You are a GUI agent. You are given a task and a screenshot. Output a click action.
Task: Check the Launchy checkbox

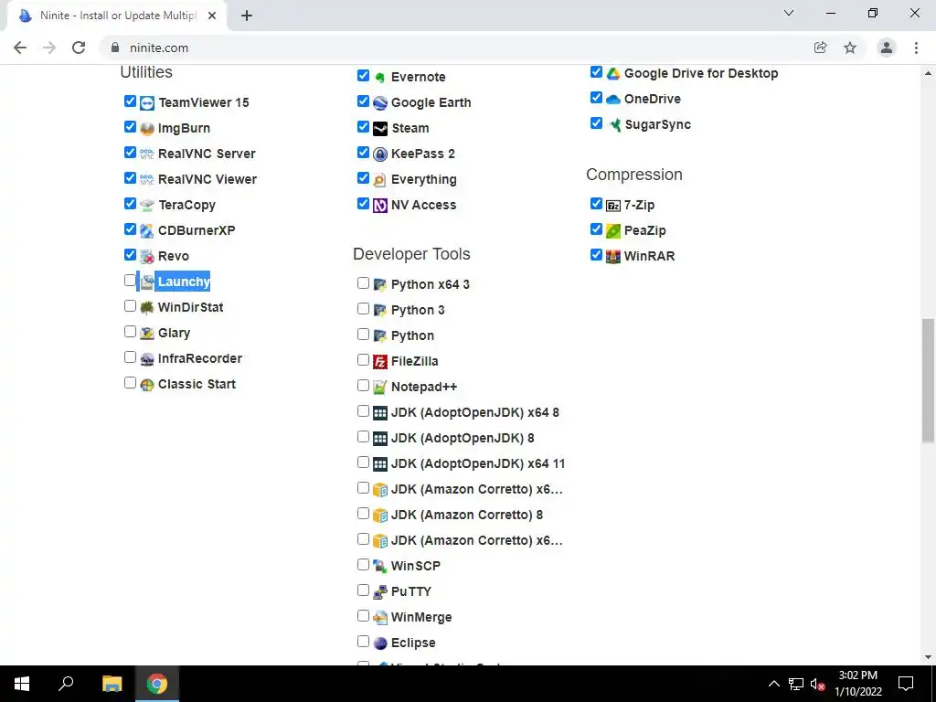(130, 280)
